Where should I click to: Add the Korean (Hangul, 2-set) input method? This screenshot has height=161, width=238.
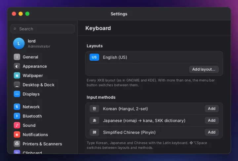click(212, 109)
